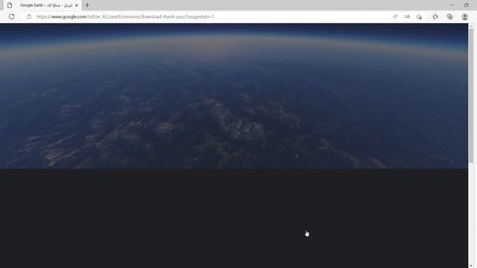This screenshot has height=268, width=477.
Task: Click the Earth horizon banner image
Action: pyautogui.click(x=234, y=96)
